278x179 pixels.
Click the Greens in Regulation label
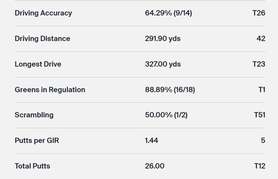click(x=50, y=90)
